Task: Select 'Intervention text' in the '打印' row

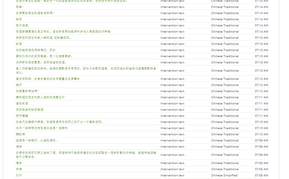Action: (x=172, y=175)
